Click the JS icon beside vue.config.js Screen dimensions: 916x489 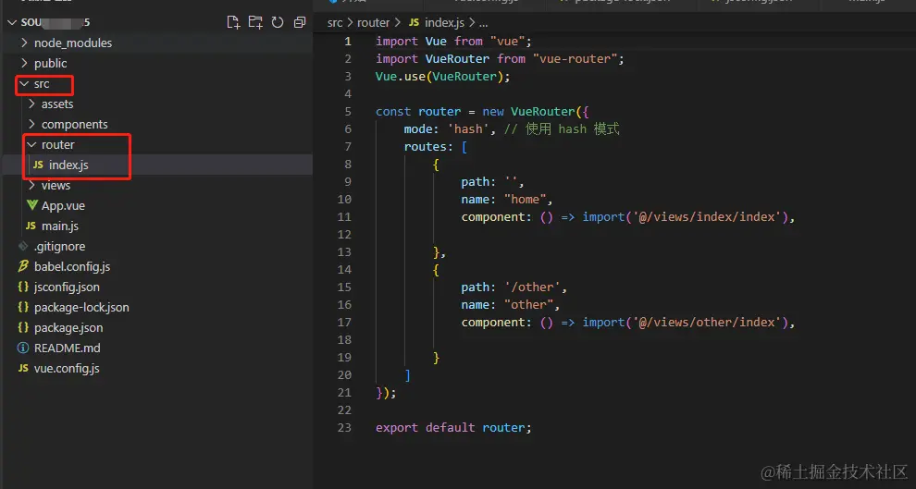pyautogui.click(x=23, y=368)
